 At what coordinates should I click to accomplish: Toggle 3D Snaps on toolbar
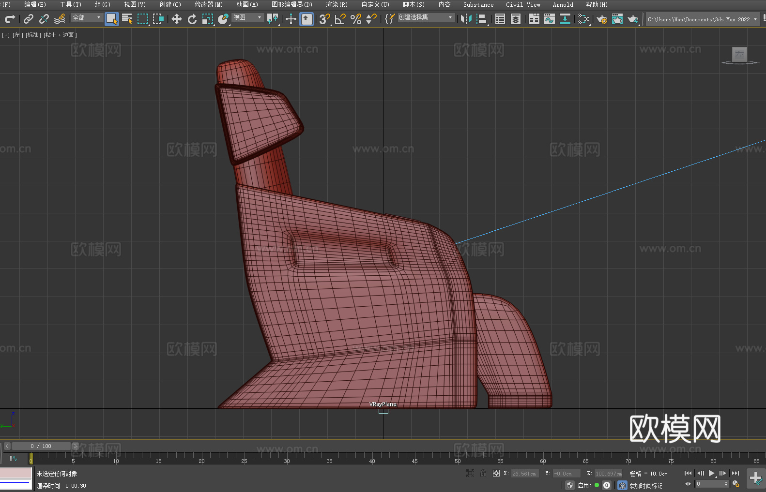(x=324, y=19)
